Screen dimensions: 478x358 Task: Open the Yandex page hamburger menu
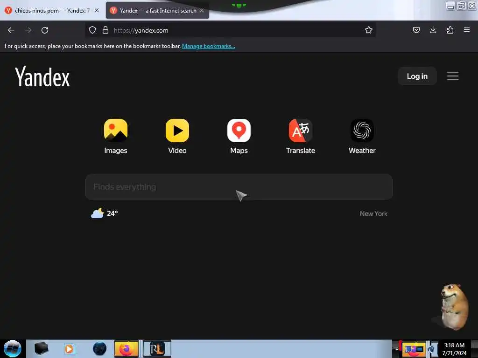453,76
